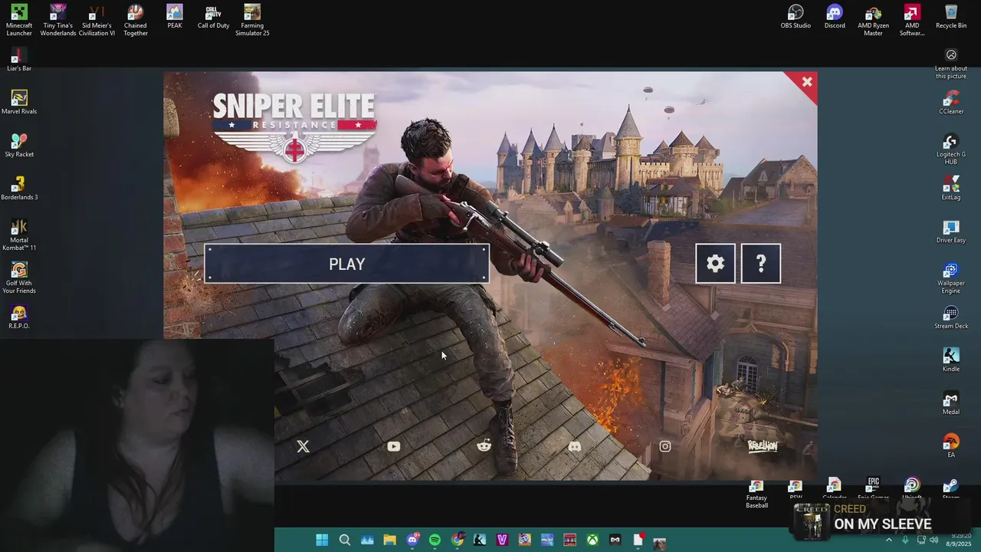Image resolution: width=981 pixels, height=552 pixels.
Task: Click the PLAY button in launcher
Action: tap(346, 264)
